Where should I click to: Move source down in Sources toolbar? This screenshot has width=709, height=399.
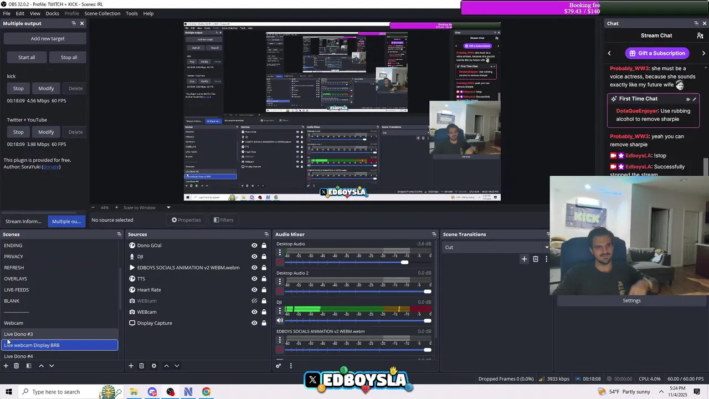click(177, 366)
